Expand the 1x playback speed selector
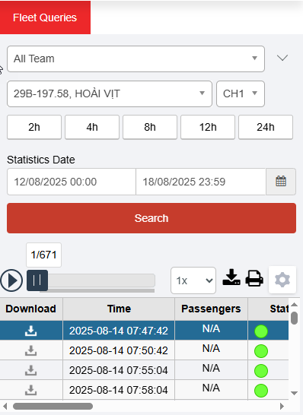This screenshot has height=415, width=303. [x=193, y=280]
